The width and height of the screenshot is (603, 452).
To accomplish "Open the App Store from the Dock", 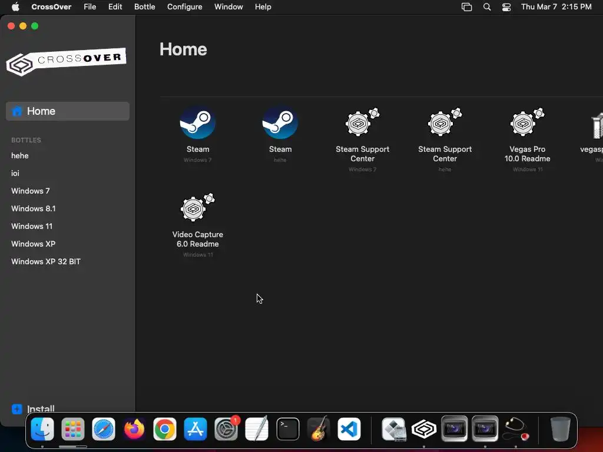I will (x=196, y=429).
